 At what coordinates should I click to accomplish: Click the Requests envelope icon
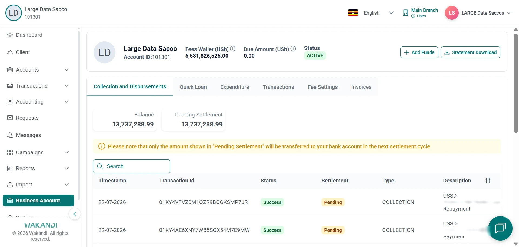[x=10, y=118]
